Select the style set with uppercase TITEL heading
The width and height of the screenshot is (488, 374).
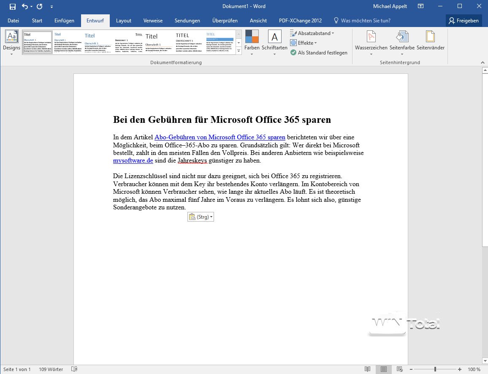click(x=189, y=42)
